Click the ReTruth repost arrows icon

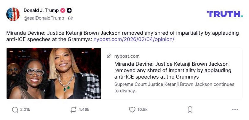pyautogui.click(x=73, y=110)
